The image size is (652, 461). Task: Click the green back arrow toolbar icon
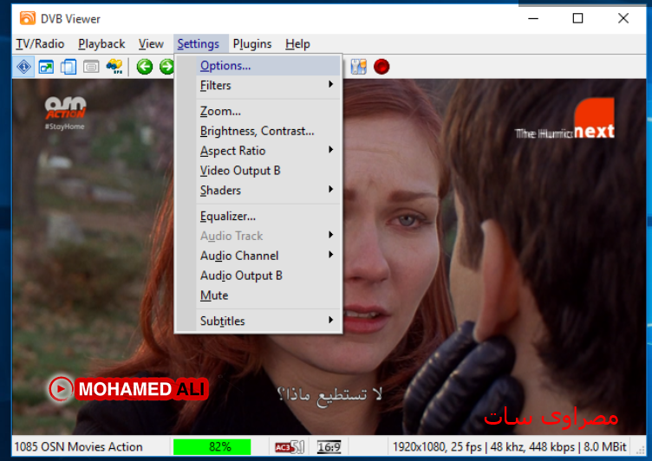point(145,67)
